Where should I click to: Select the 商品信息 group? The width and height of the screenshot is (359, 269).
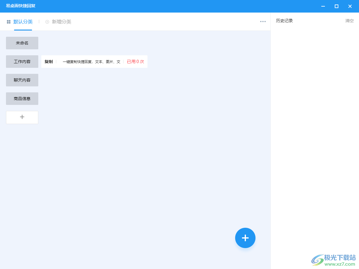click(22, 99)
